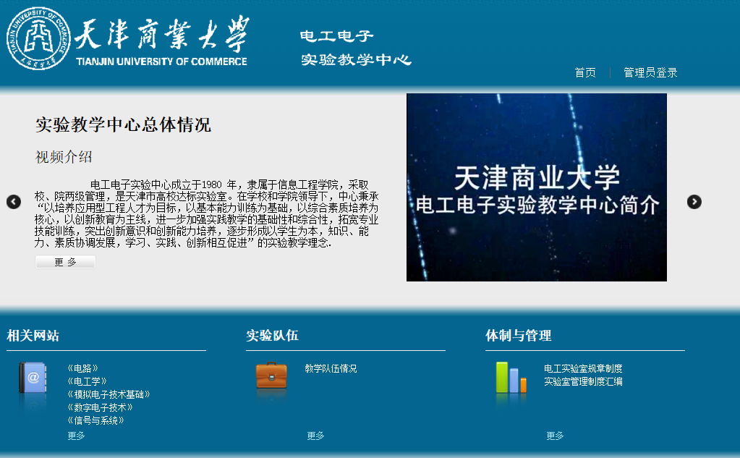
Task: Click the blue address book icon
Action: click(x=33, y=378)
